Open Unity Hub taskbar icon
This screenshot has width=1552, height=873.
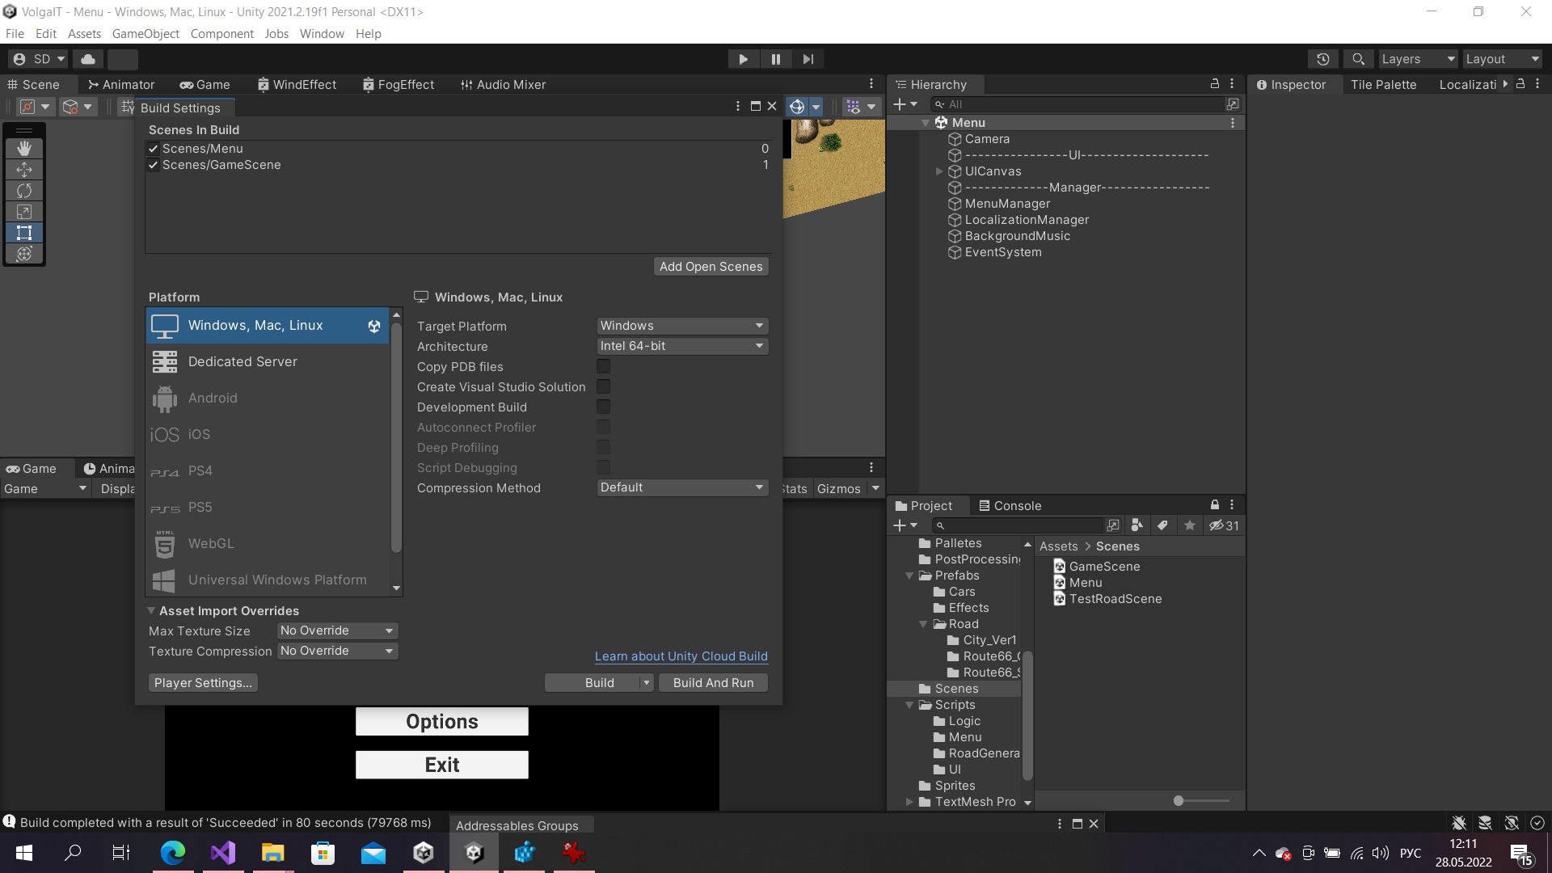click(424, 852)
